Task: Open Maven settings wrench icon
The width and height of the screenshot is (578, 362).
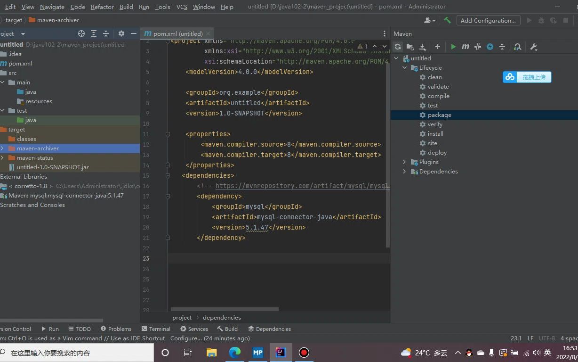Action: pyautogui.click(x=533, y=47)
